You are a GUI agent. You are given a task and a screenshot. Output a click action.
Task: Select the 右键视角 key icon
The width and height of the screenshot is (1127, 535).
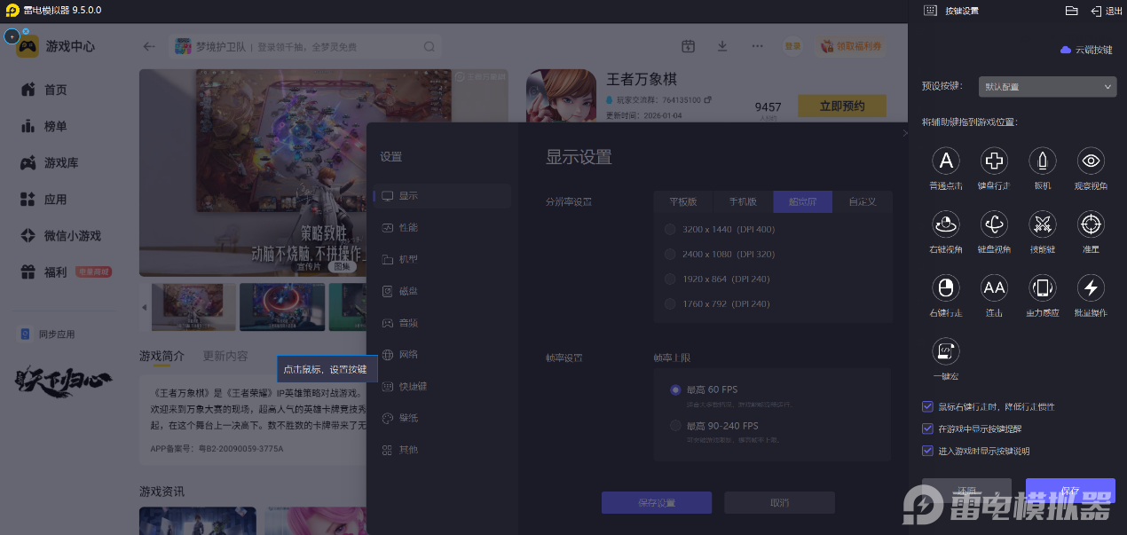click(946, 224)
